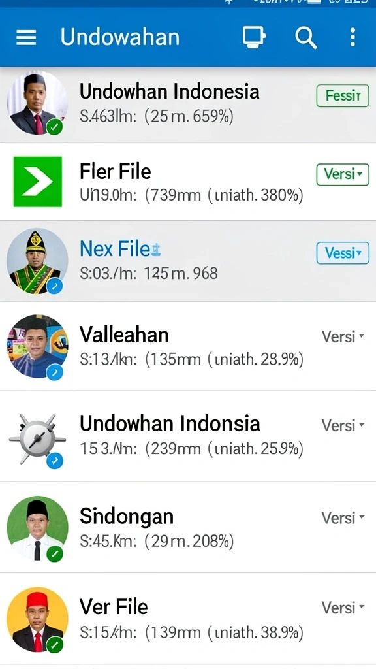Open the Nex File blue title link

coord(115,249)
